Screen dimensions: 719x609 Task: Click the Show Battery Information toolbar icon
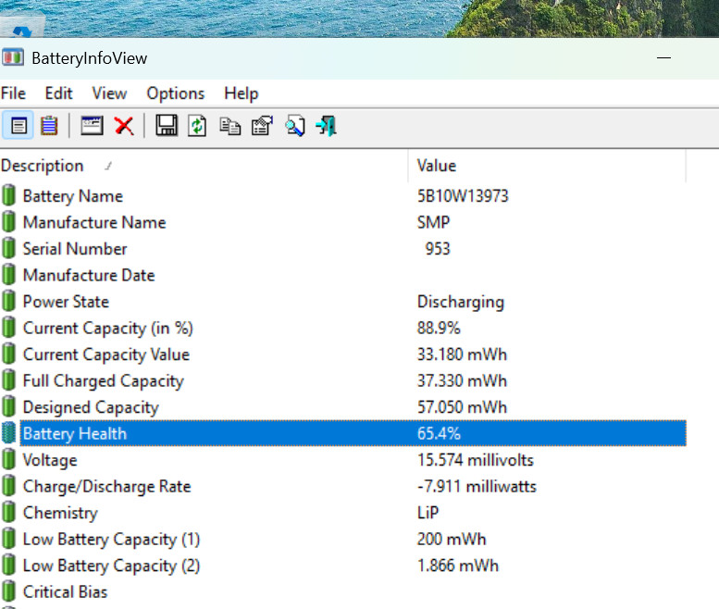pos(19,126)
